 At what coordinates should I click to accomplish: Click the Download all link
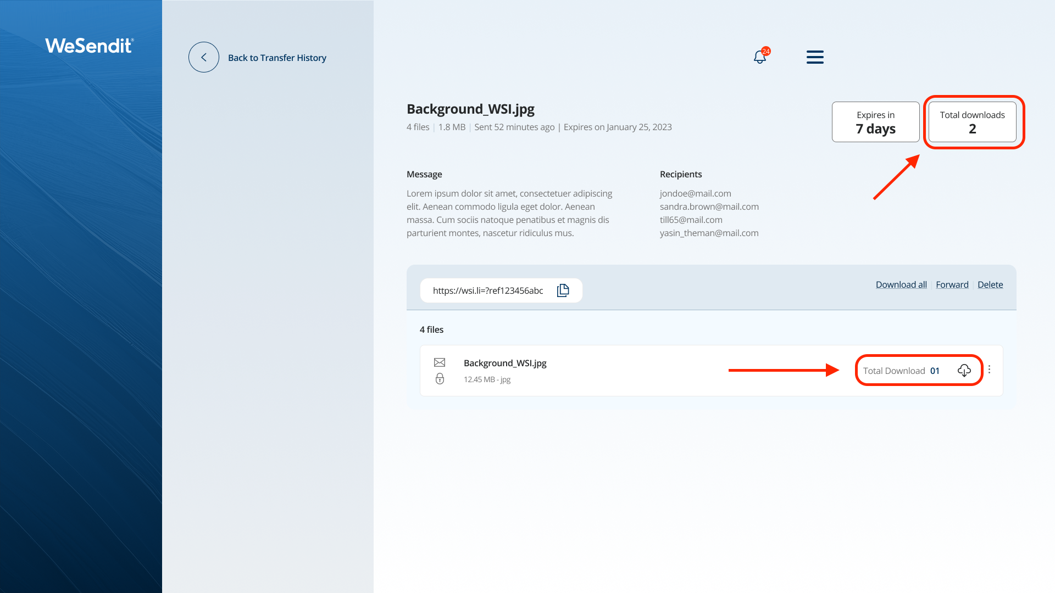coord(901,284)
